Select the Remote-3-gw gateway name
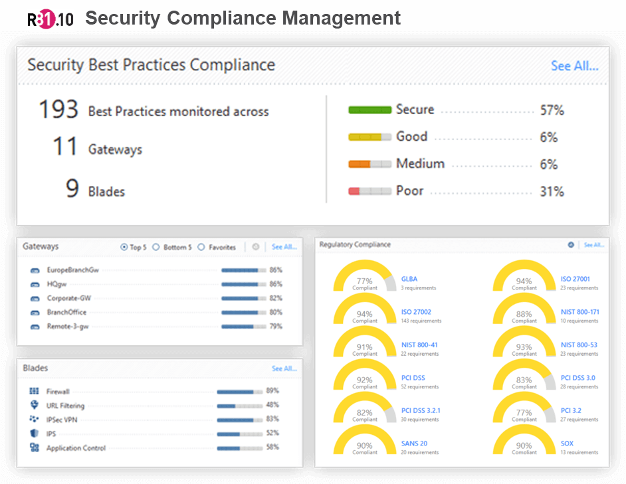Viewport: 626px width, 484px height. [x=68, y=327]
